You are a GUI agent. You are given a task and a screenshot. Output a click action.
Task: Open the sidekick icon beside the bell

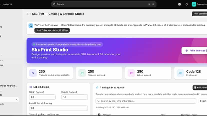pos(179,4)
